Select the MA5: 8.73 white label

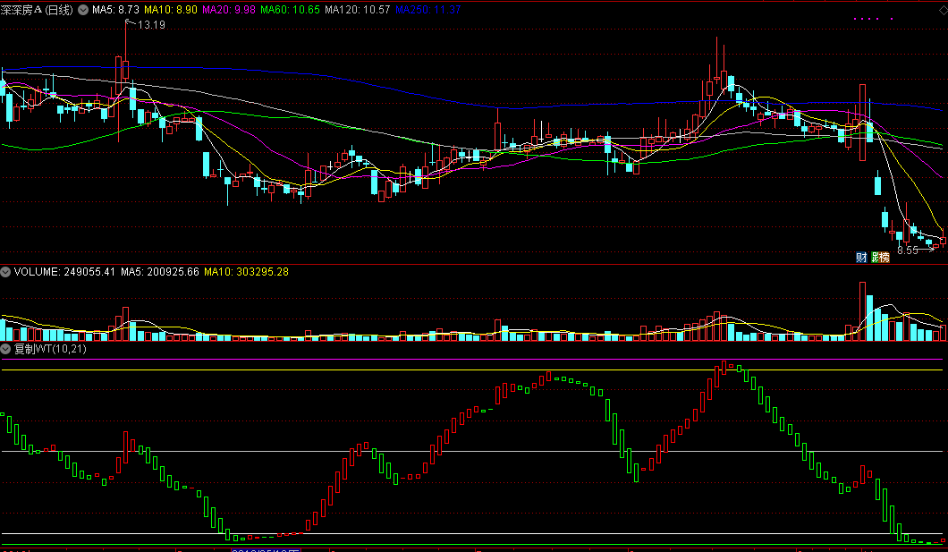115,10
